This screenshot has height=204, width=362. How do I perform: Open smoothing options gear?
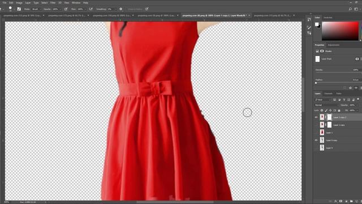pos(120,9)
